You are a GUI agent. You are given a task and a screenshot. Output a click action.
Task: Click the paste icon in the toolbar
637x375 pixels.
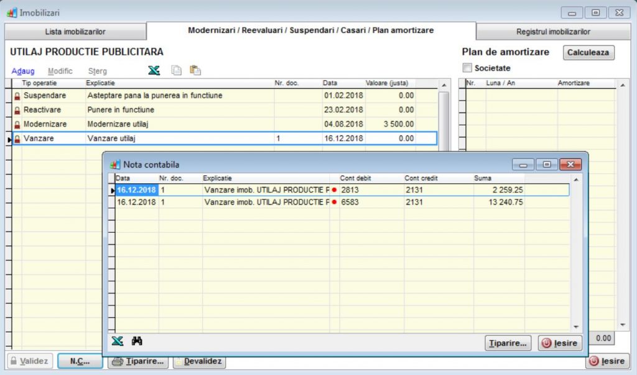tap(195, 70)
